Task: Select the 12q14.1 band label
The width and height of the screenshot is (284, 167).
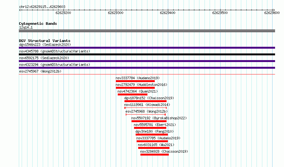Action: point(26,27)
